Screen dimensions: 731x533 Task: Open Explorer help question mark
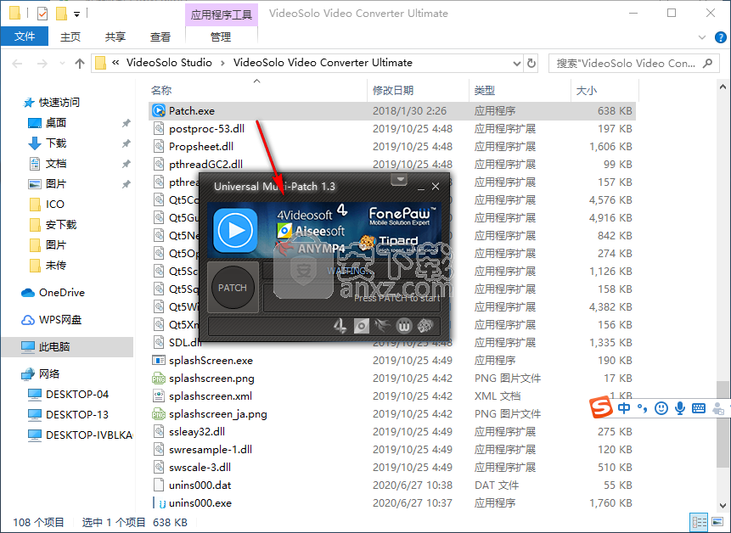720,37
